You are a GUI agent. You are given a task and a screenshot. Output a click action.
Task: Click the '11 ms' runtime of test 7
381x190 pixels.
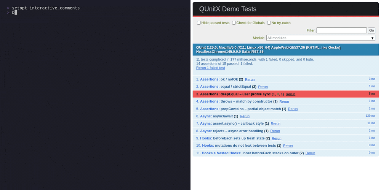click(371, 123)
